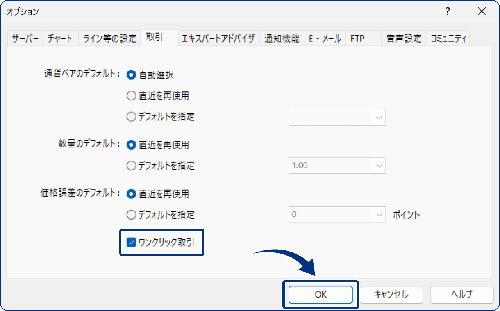Confirm settings with the OK button
500x311 pixels.
coord(320,295)
